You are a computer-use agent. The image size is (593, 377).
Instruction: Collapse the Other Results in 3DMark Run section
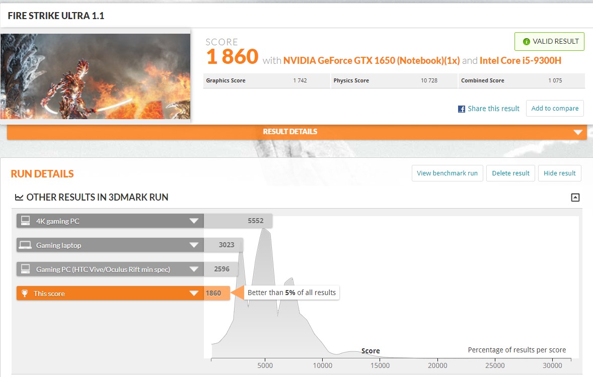(x=575, y=198)
